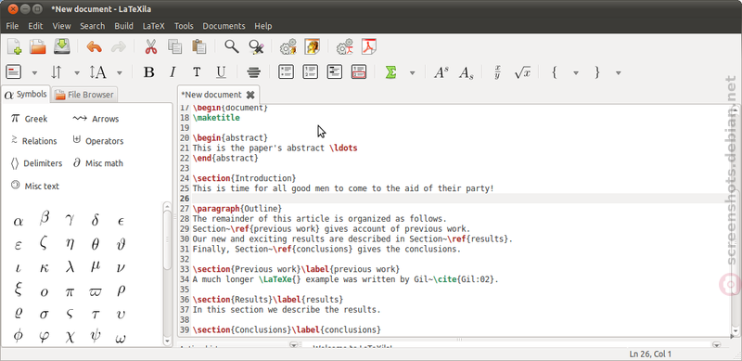This screenshot has height=361, width=742.
Task: Show the Operators symbols category
Action: [98, 141]
